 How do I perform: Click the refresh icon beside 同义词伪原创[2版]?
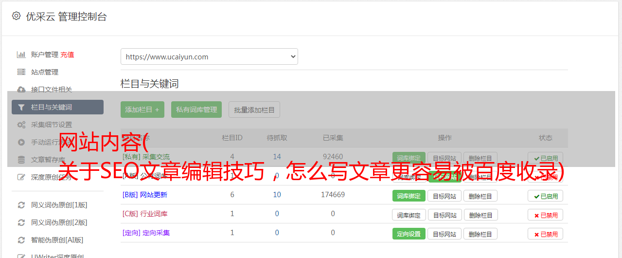(x=21, y=222)
